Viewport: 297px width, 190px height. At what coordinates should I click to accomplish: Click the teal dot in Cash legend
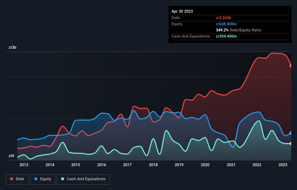click(x=63, y=179)
